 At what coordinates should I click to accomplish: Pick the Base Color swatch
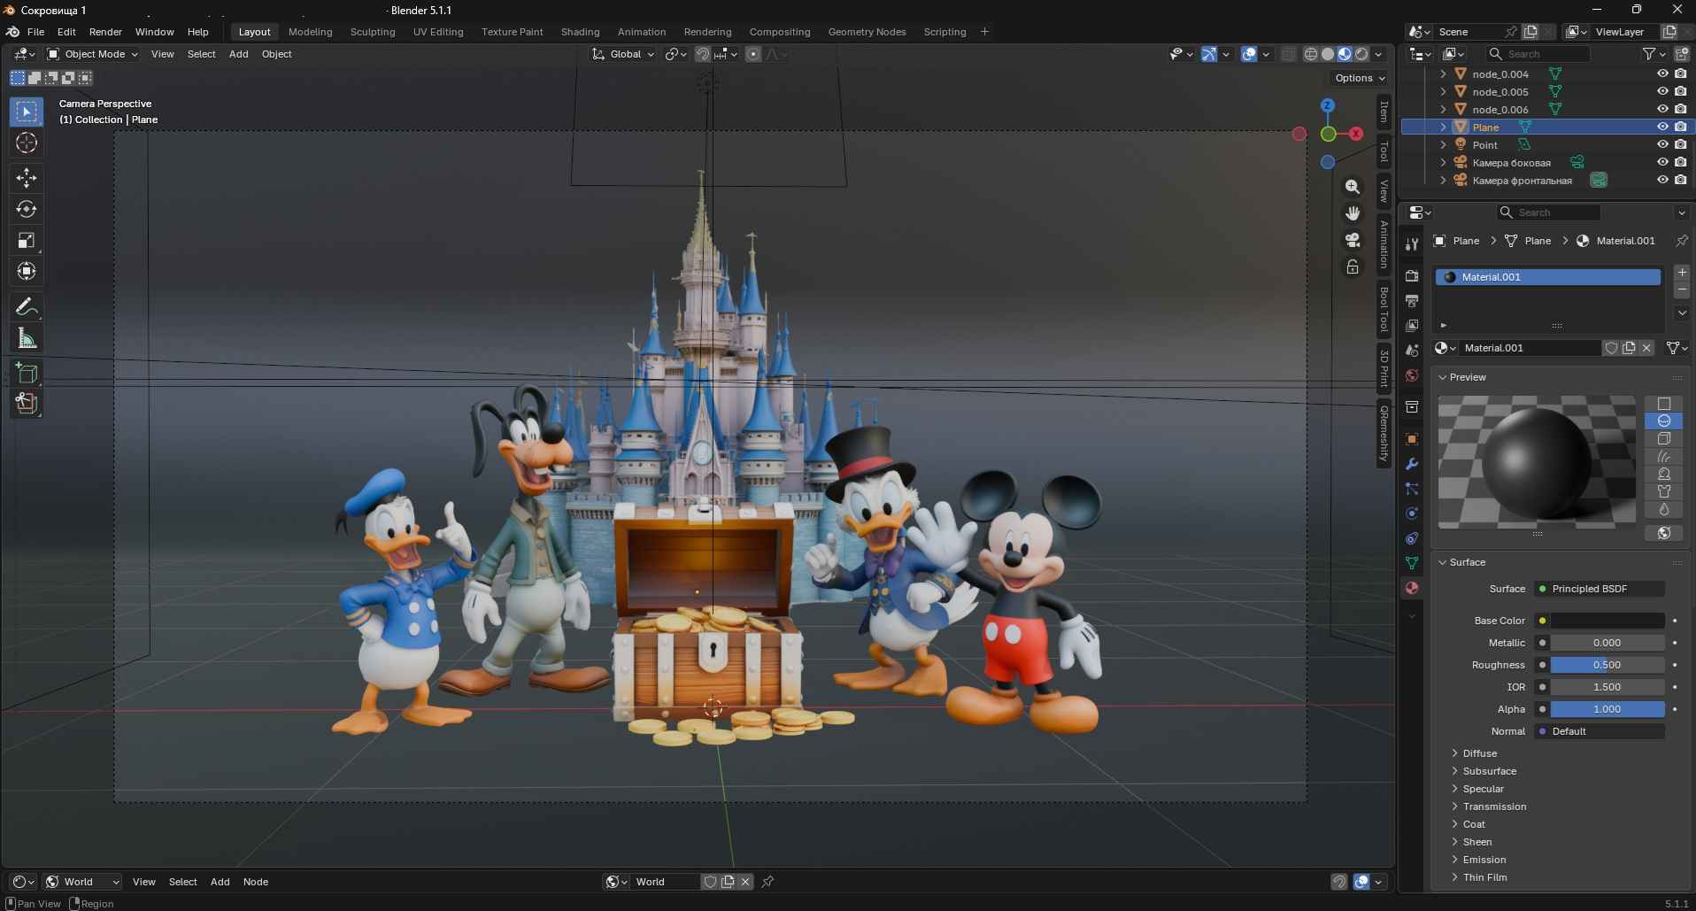(x=1607, y=621)
